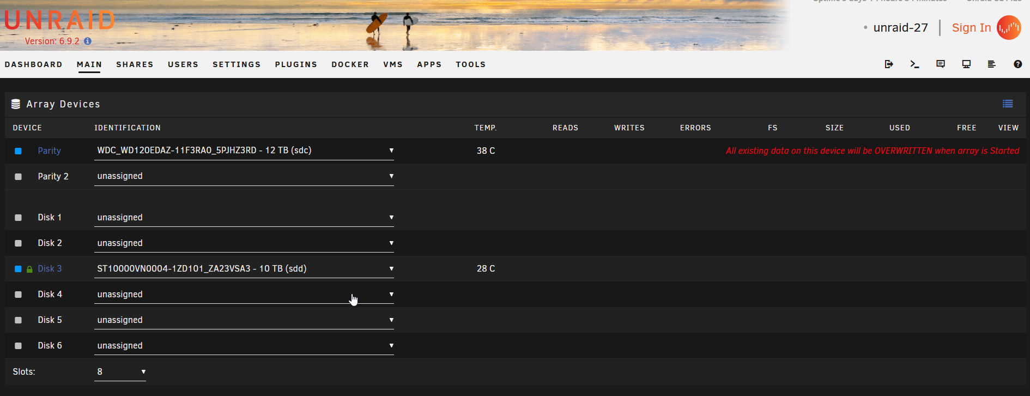Click the Disk 3 green lock icon
Screen dimensions: 1030x396
29,269
